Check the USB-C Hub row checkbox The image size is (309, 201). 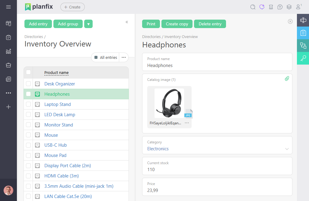(28, 145)
